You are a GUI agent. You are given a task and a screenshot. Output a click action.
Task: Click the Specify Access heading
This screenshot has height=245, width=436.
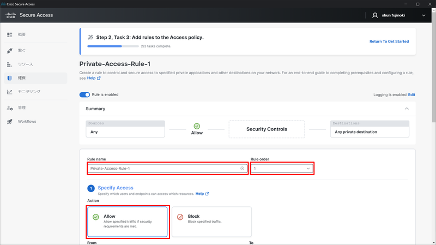(116, 188)
